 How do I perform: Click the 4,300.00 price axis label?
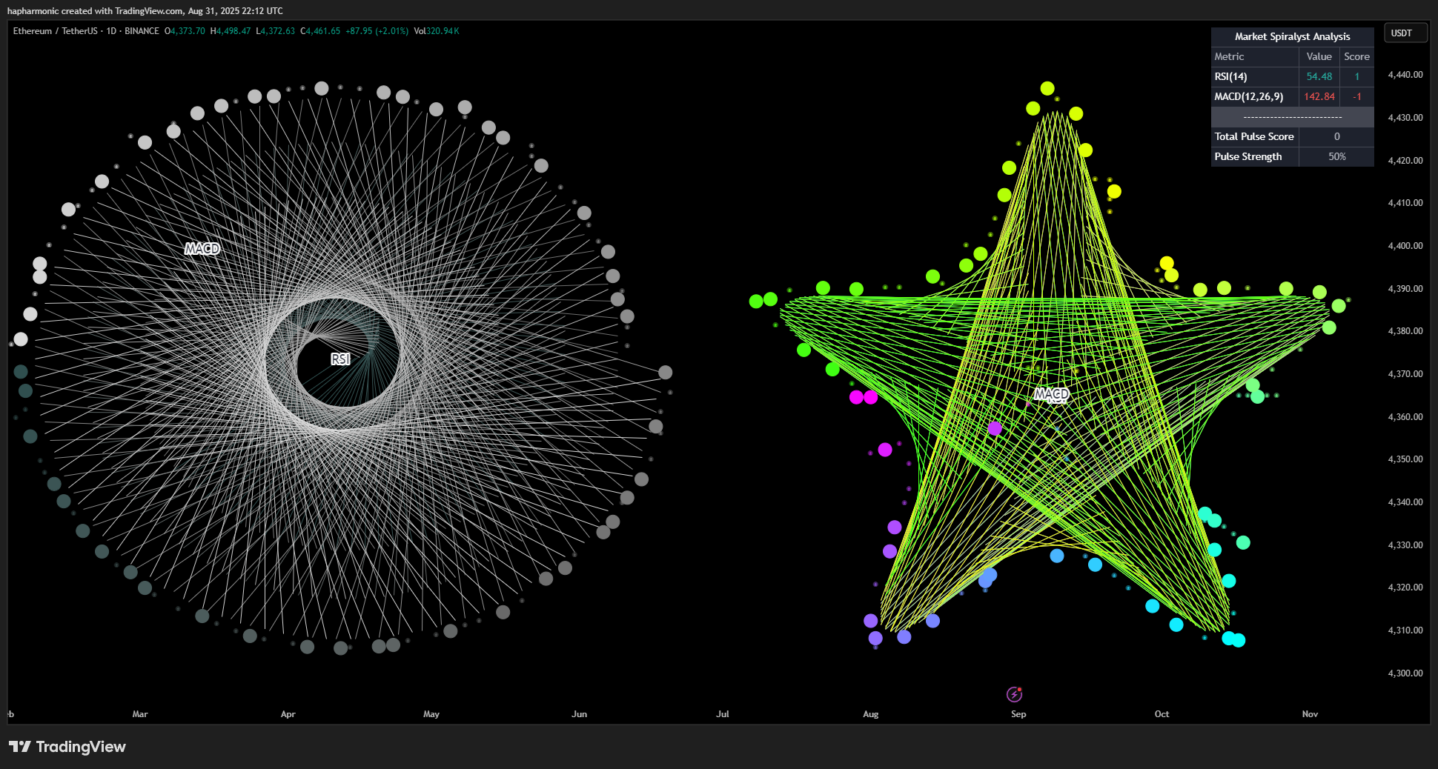pos(1405,673)
